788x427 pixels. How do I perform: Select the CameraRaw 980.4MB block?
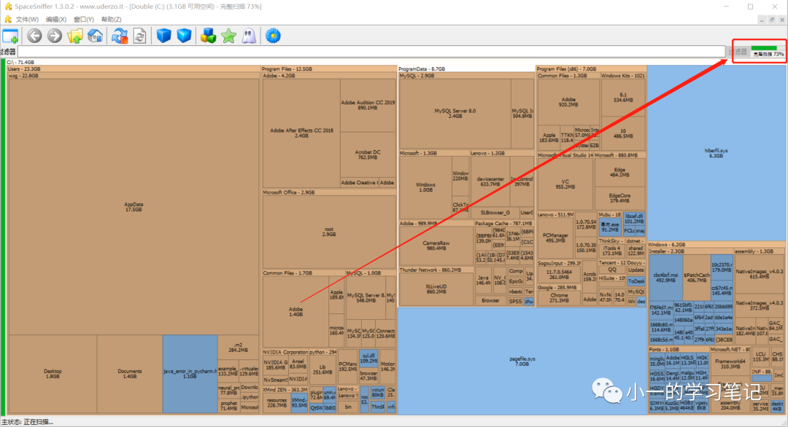436,246
